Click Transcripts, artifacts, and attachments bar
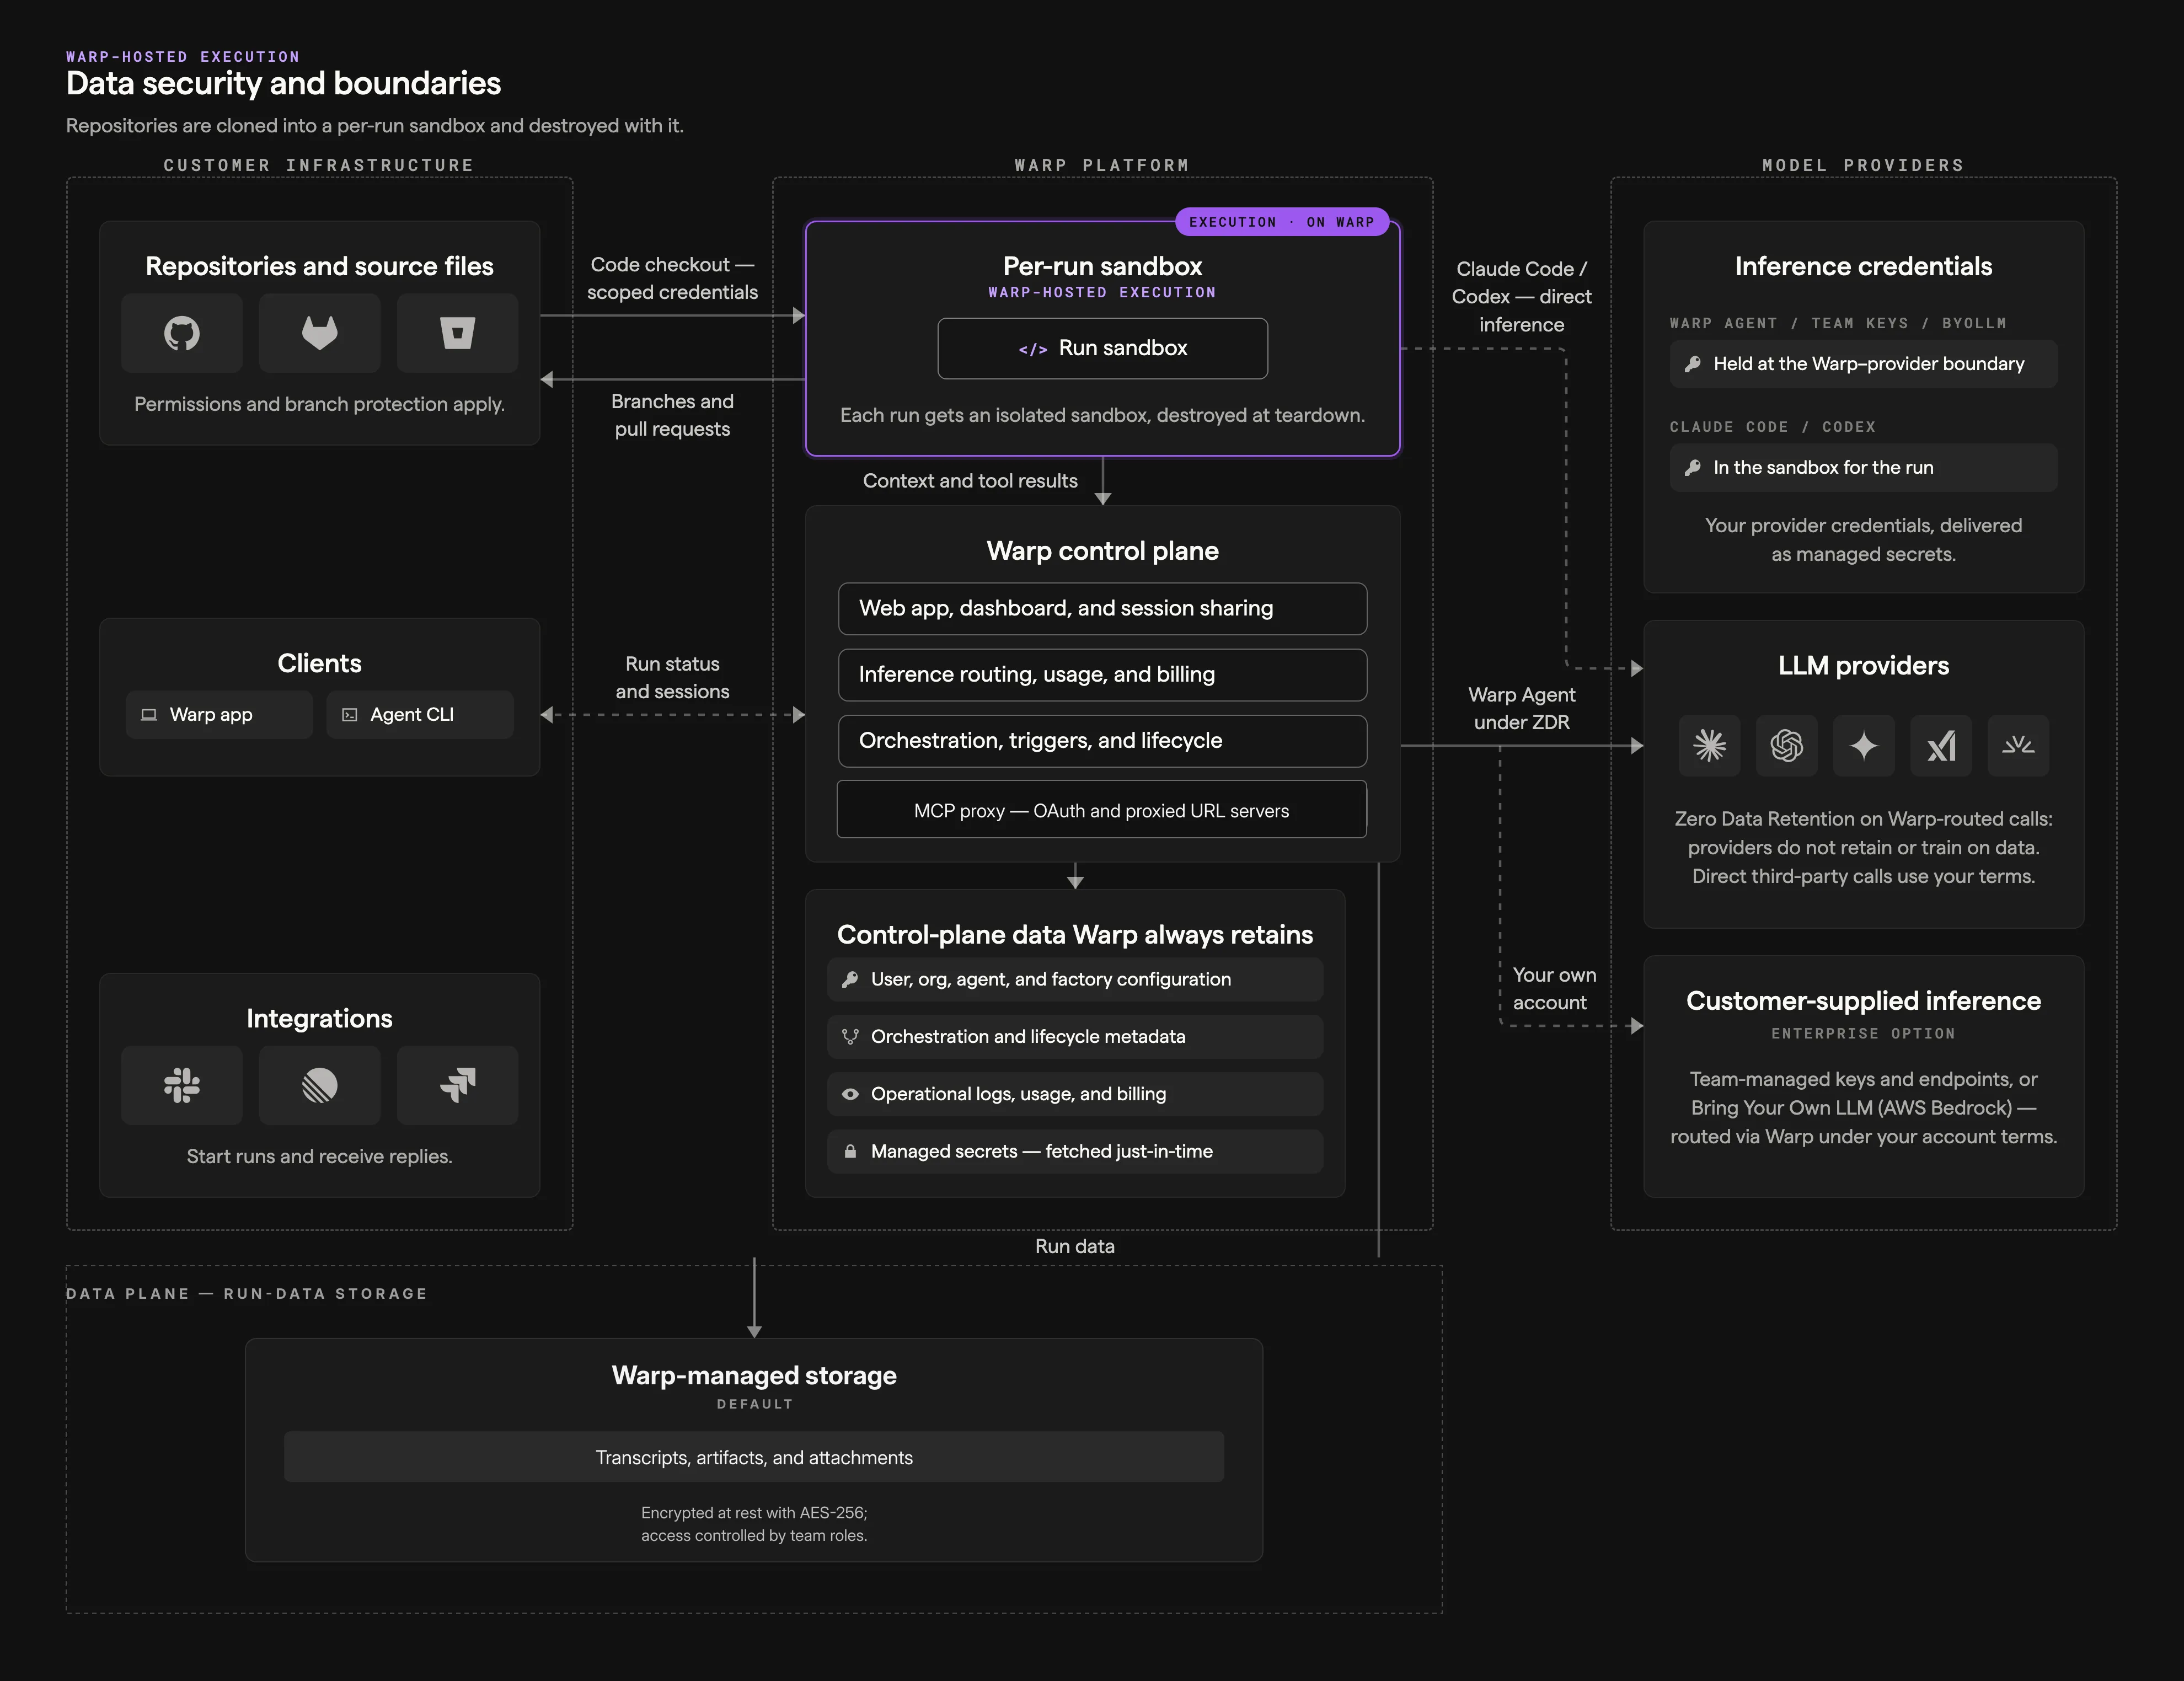2184x1681 pixels. tap(754, 1458)
